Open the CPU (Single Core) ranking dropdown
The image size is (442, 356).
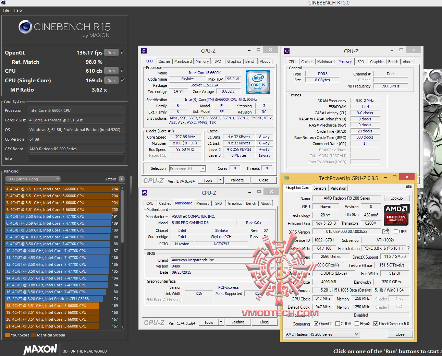[x=33, y=179]
